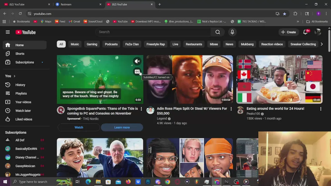This screenshot has height=186, width=331.
Task: Open Your videos in sidebar
Action: coord(25,102)
